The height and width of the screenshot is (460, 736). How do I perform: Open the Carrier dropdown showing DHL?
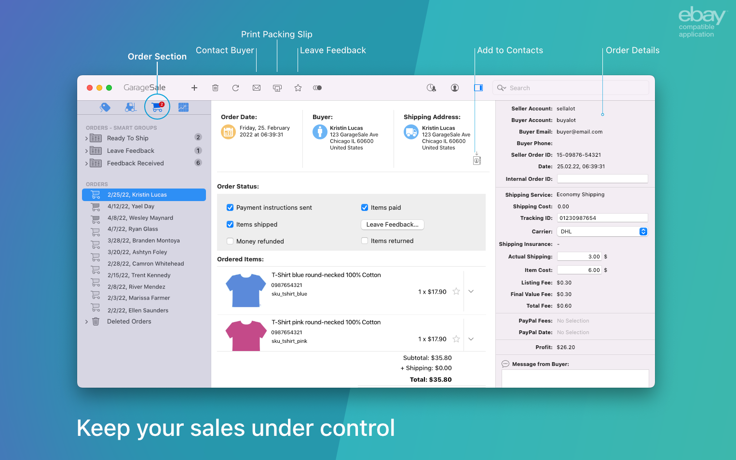pos(643,231)
